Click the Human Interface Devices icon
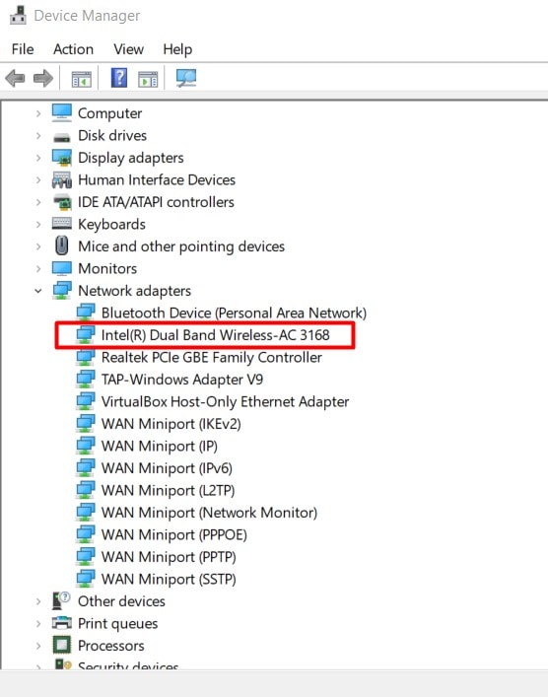 point(62,179)
